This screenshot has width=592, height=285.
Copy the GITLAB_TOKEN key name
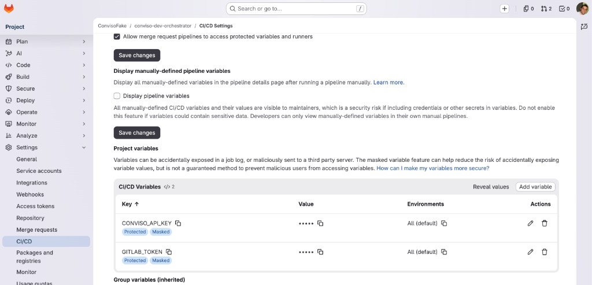pos(169,252)
